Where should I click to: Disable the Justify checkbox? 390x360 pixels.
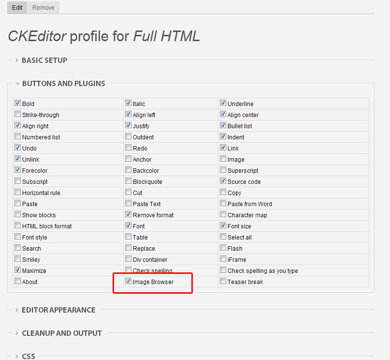tap(129, 125)
